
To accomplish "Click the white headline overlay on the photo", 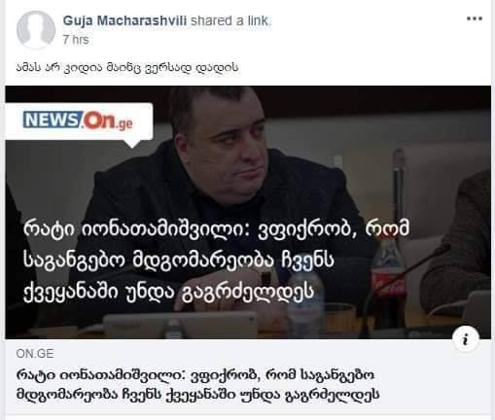I will tap(216, 262).
